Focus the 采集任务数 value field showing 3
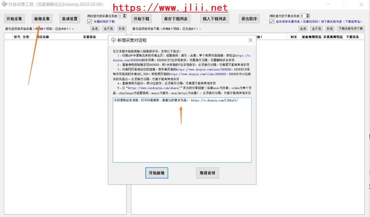This screenshot has height=217, width=370. [121, 16]
